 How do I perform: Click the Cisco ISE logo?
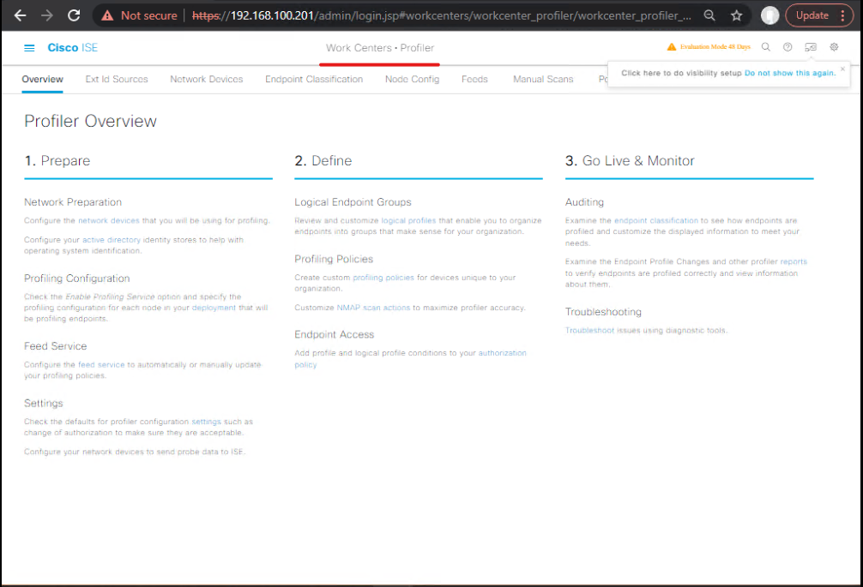73,48
